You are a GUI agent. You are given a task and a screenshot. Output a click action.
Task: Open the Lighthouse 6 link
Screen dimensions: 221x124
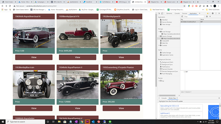[165, 113]
